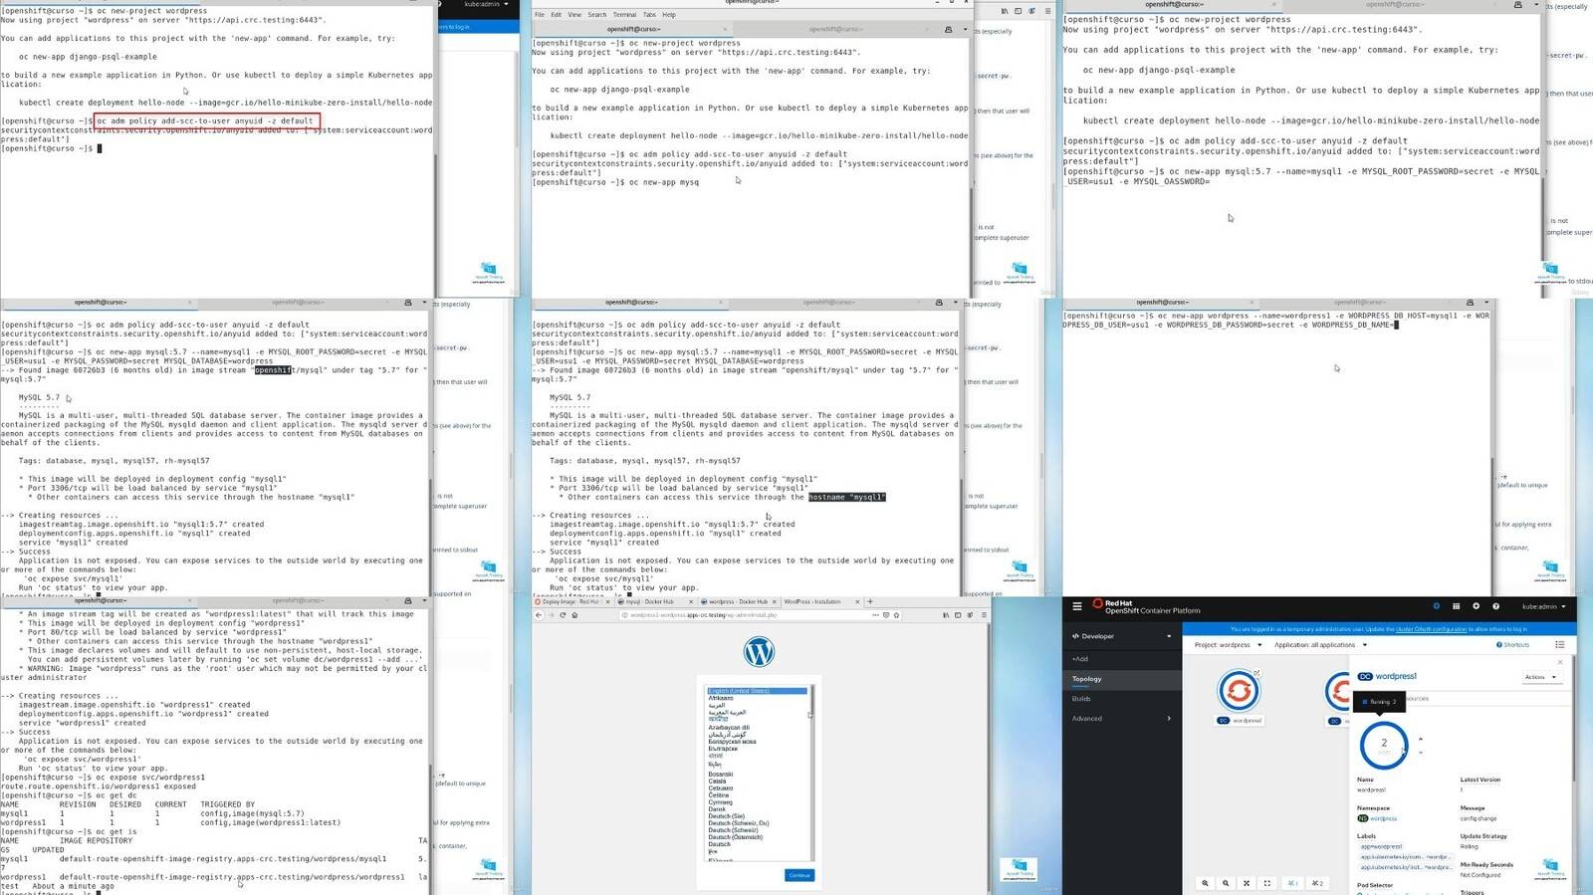Select Builds in the OpenShift sidebar
Viewport: 1593px width, 895px height.
[x=1081, y=699]
